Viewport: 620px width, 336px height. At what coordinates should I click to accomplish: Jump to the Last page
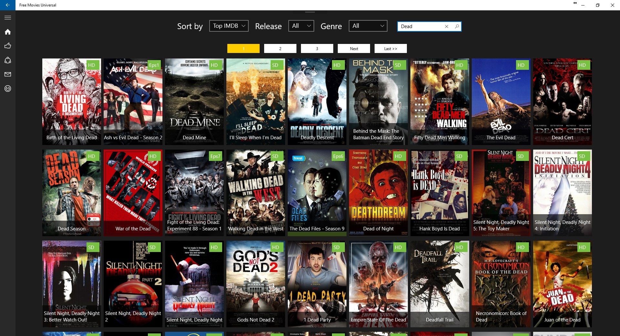(391, 48)
